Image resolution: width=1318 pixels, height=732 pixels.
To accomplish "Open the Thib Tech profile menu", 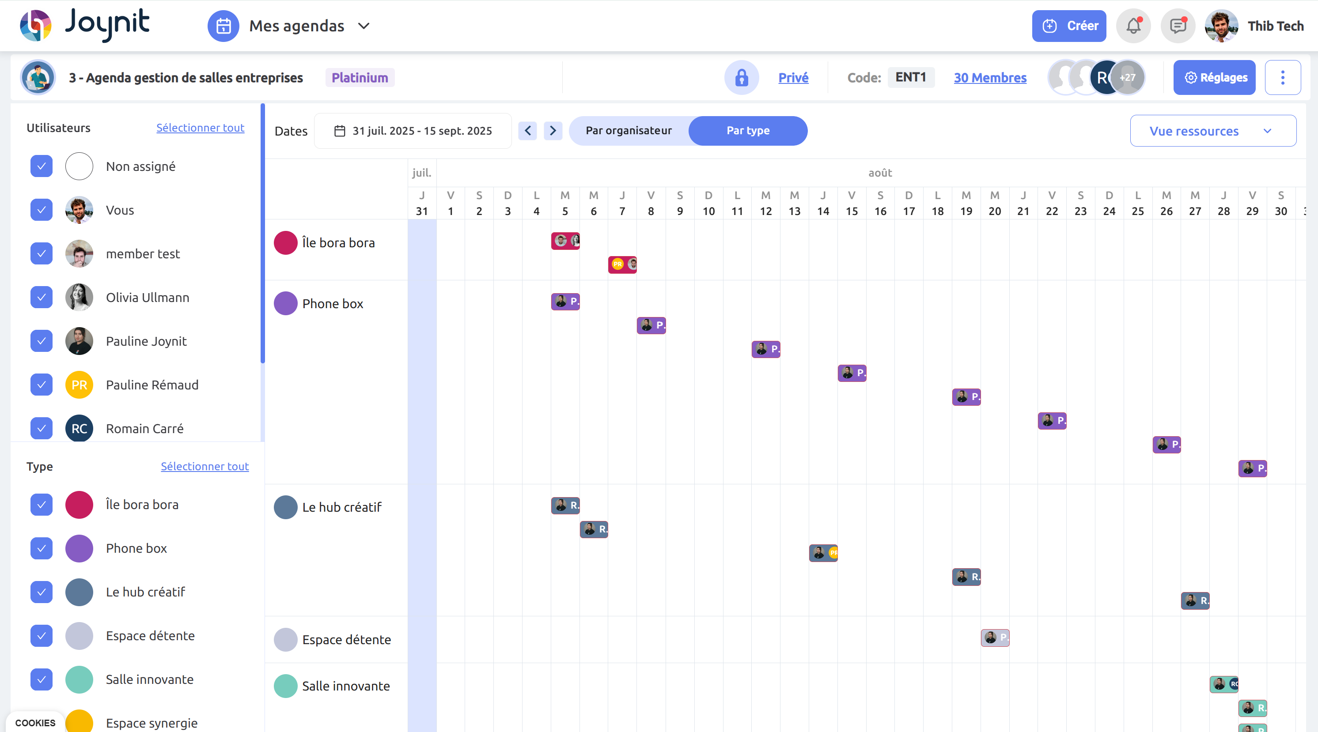I will click(x=1254, y=26).
